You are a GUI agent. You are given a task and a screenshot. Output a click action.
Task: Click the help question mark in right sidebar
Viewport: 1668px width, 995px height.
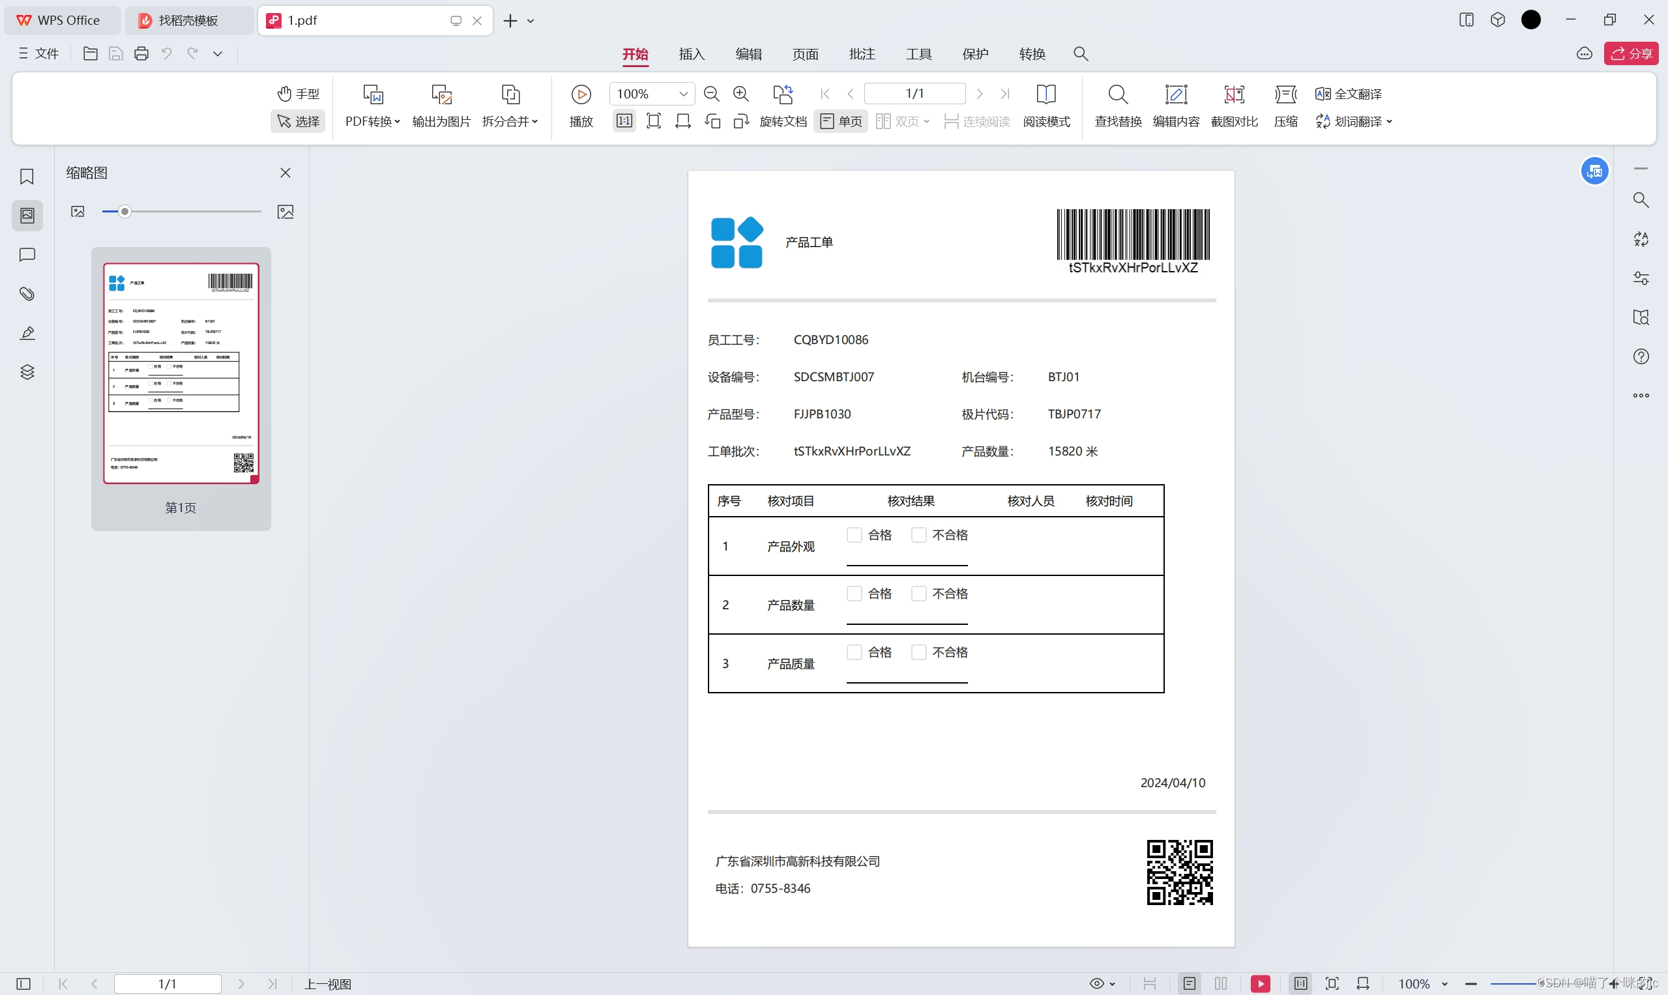[x=1641, y=356]
